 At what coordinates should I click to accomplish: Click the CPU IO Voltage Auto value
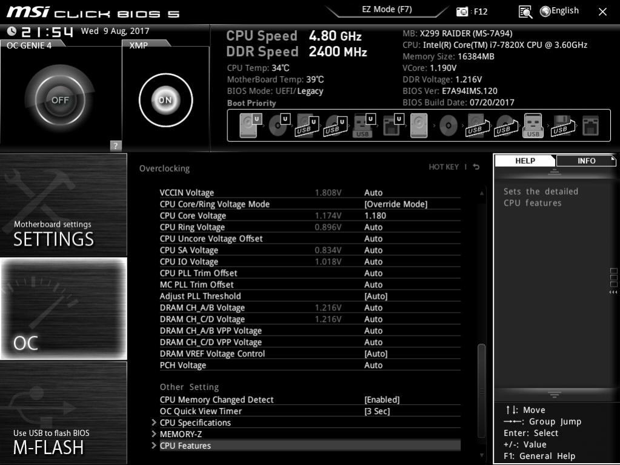pyautogui.click(x=373, y=261)
